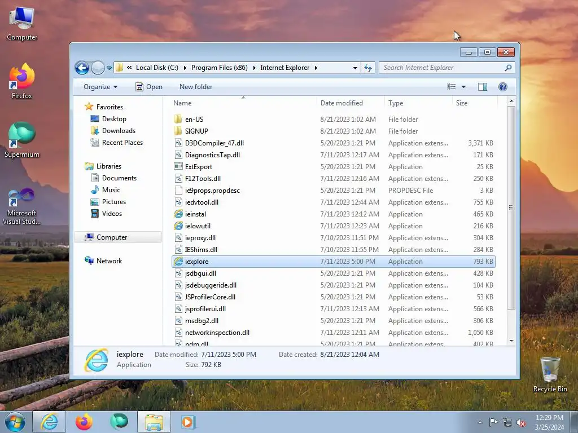This screenshot has height=433, width=578.
Task: Click Windows Media Player taskbar icon
Action: coord(187,422)
